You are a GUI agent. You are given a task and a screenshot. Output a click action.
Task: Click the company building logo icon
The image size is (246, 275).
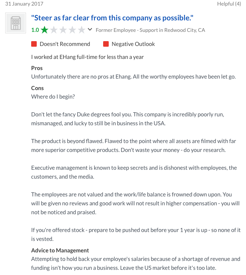coord(16,23)
